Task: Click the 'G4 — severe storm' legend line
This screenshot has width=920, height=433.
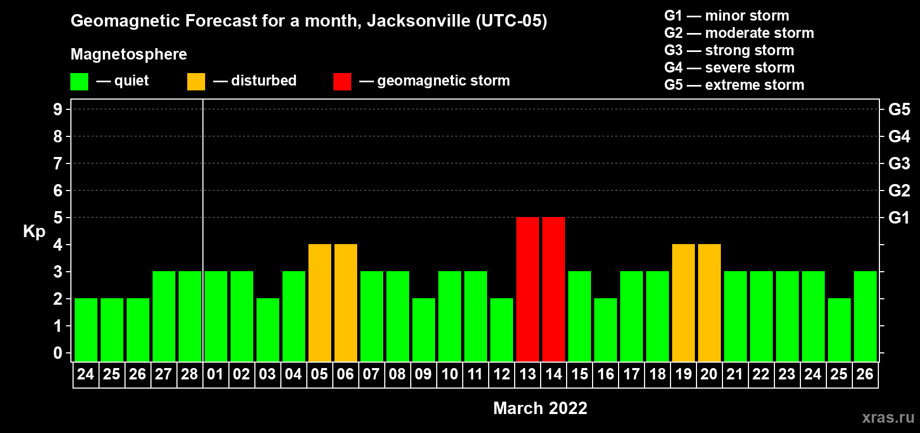Action: coord(730,68)
